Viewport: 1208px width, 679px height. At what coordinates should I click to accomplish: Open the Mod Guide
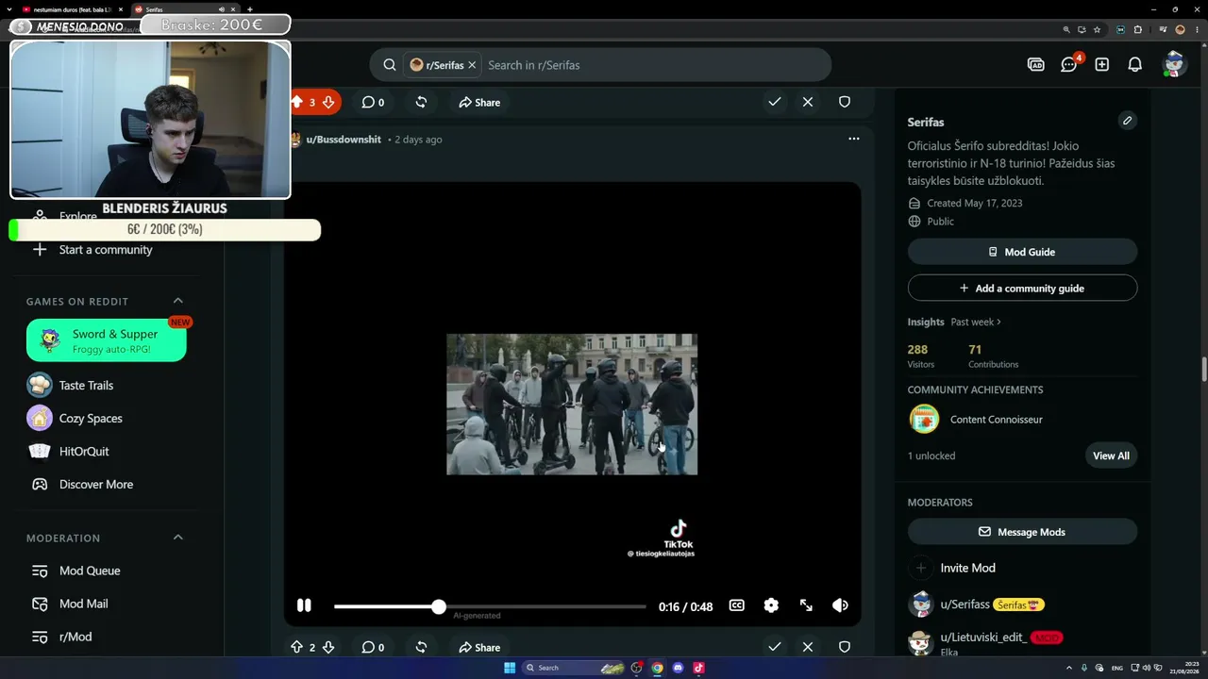1022,252
